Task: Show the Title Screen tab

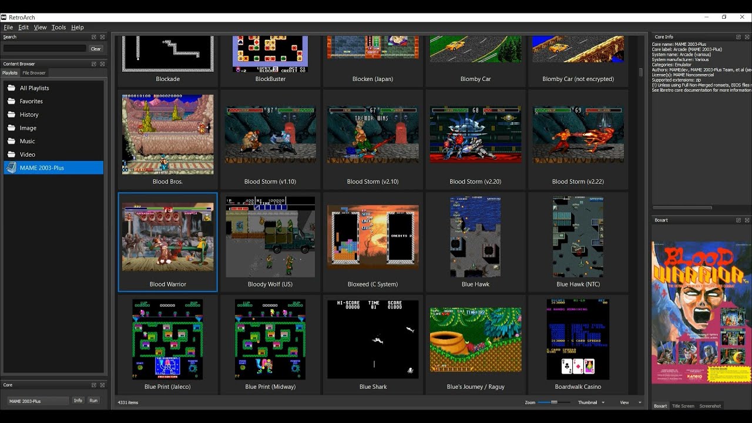Action: tap(683, 406)
